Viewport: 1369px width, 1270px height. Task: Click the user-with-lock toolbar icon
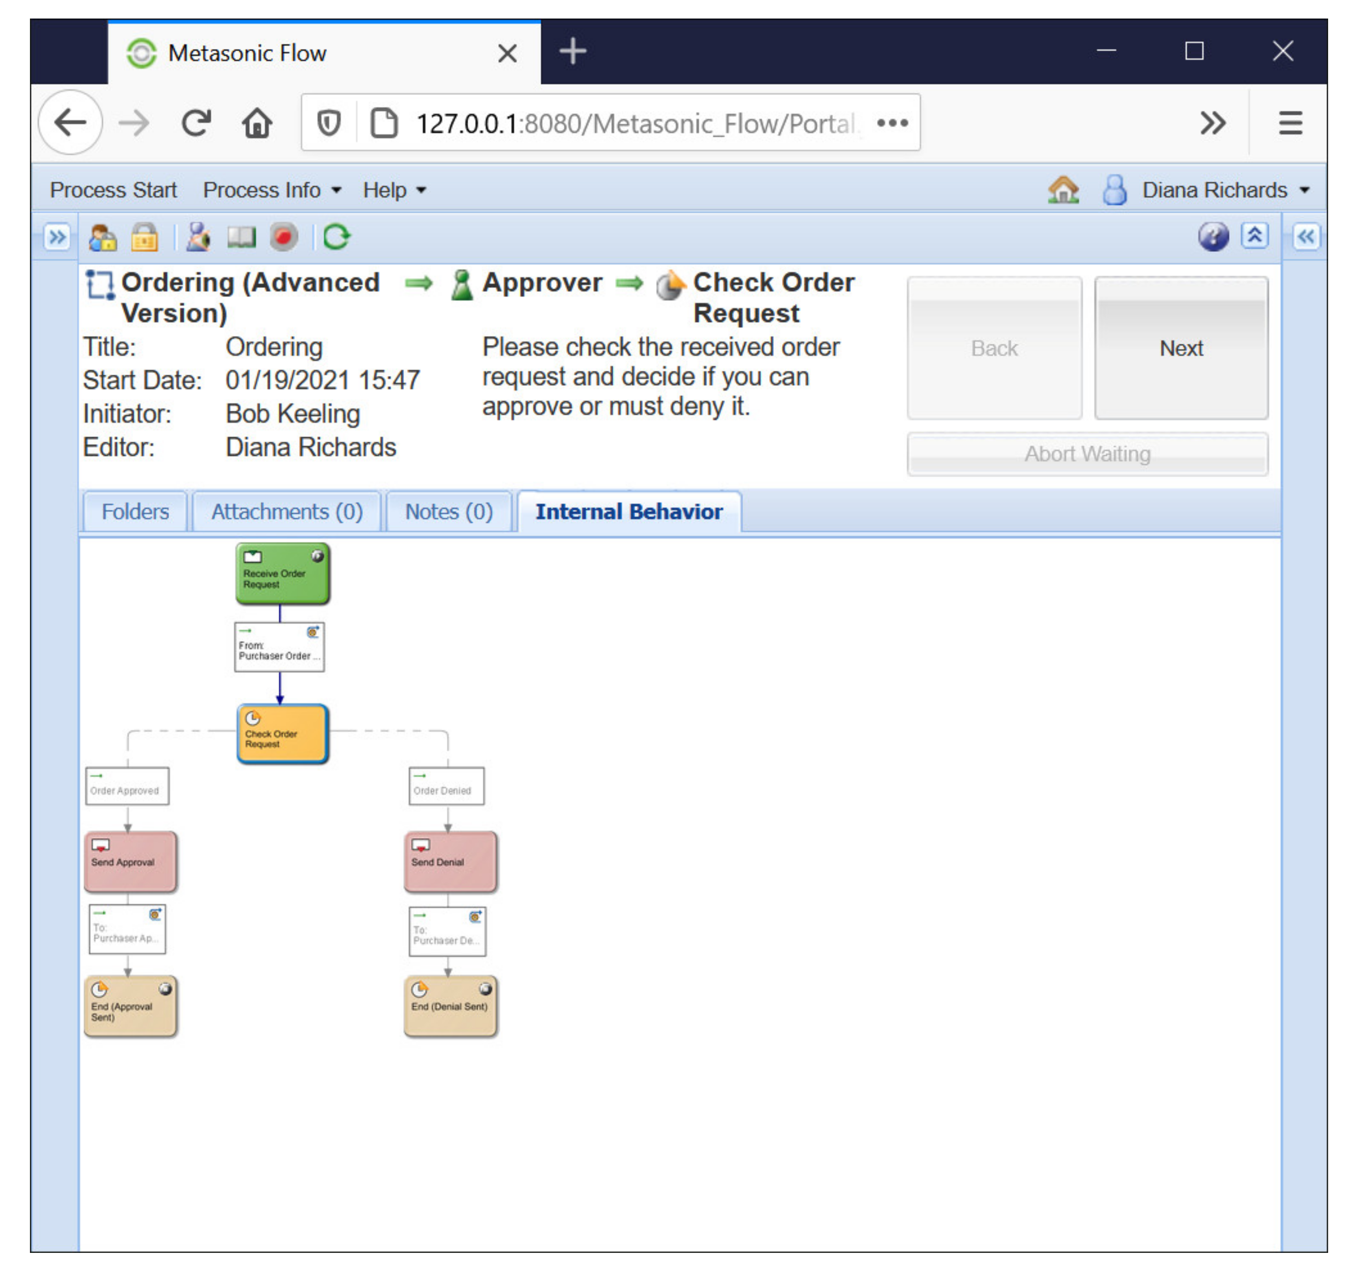(x=102, y=238)
